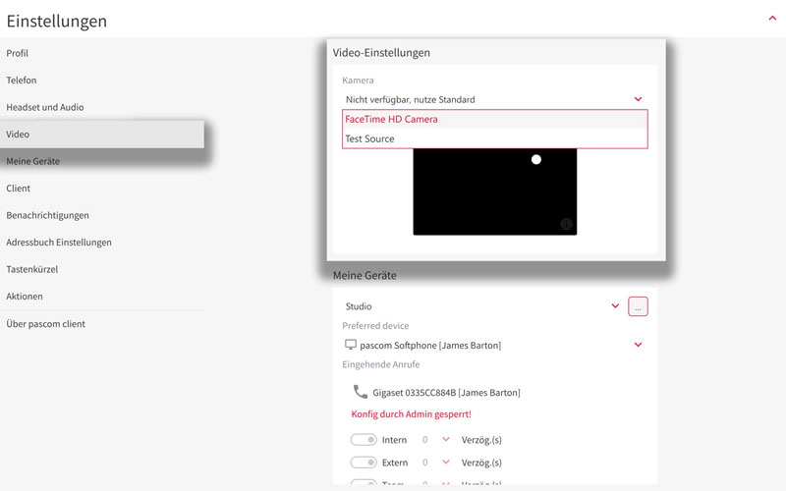Toggle the Extern incoming calls switch
The width and height of the screenshot is (786, 491).
coord(364,462)
